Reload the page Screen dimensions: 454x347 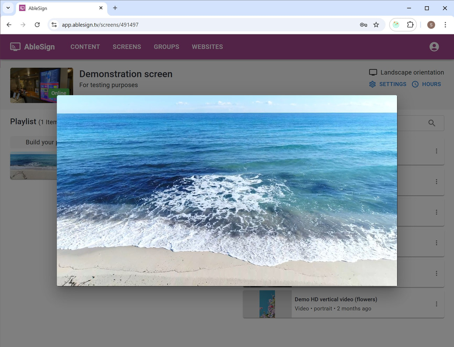[37, 25]
